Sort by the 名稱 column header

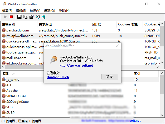(x=5, y=74)
